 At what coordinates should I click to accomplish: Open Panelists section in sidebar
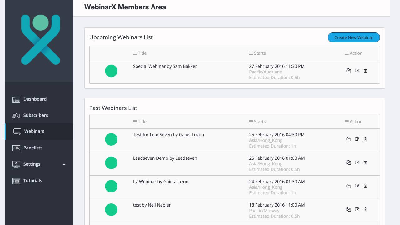tap(32, 148)
